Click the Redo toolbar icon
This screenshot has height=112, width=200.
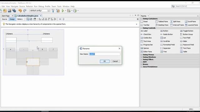(x=25, y=11)
